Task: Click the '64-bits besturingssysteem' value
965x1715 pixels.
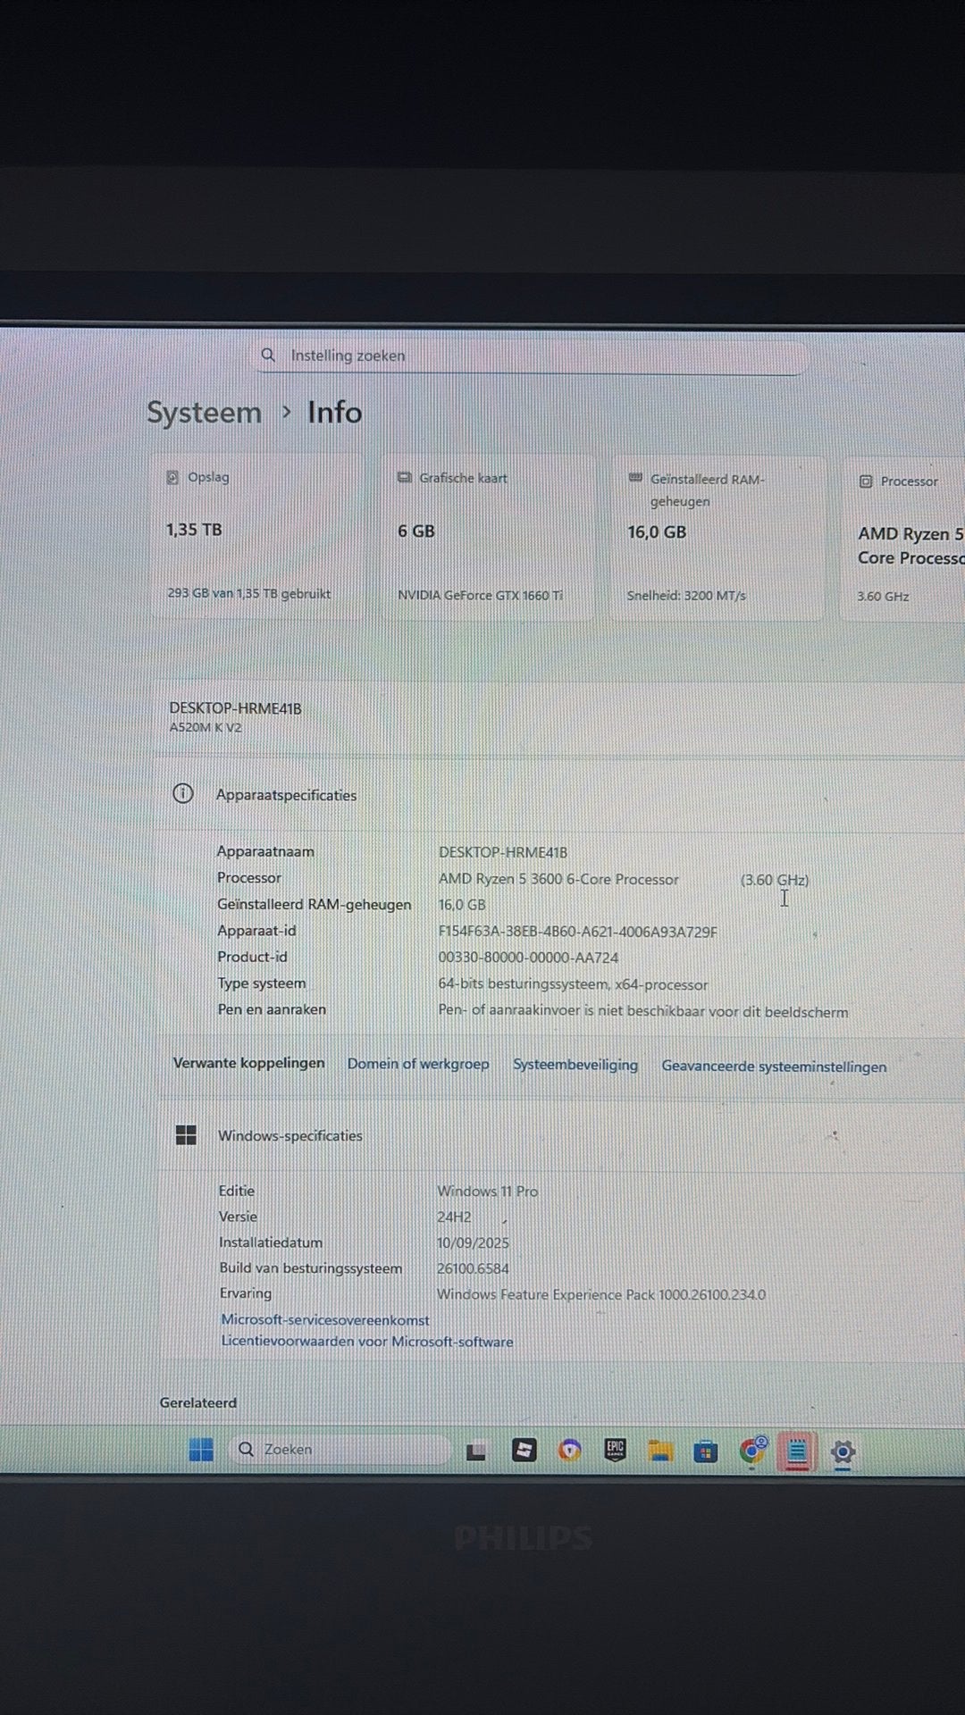Action: pyautogui.click(x=573, y=985)
